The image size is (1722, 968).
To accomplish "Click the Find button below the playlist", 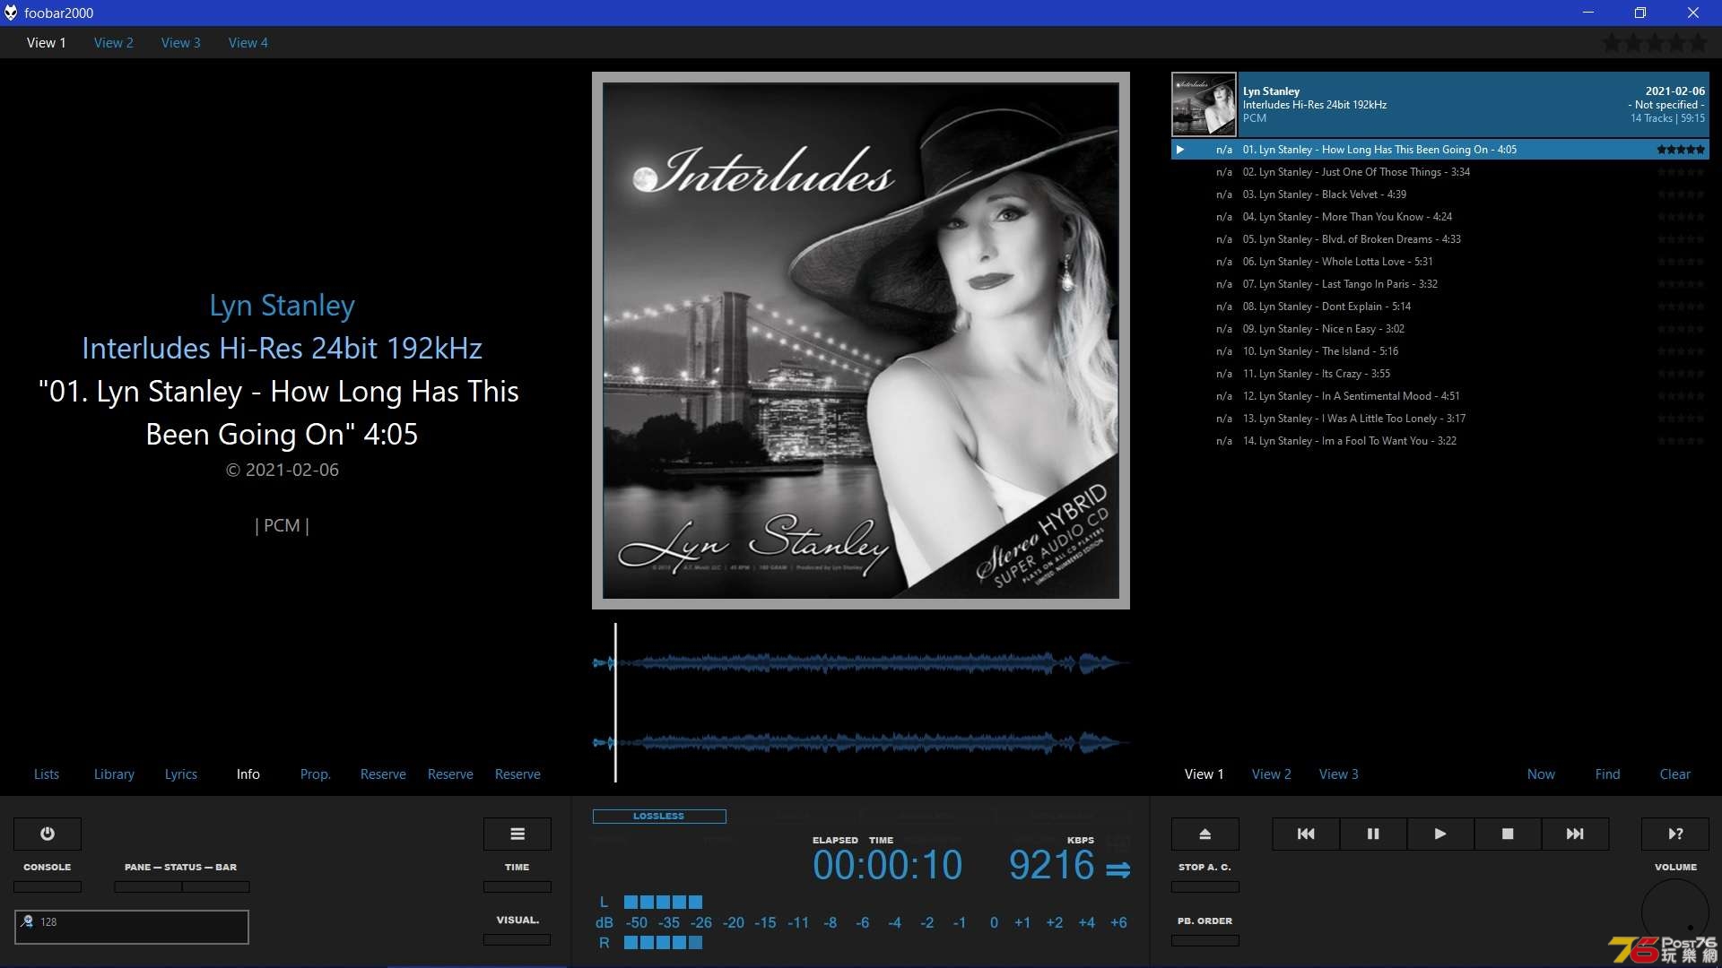I will (1608, 774).
